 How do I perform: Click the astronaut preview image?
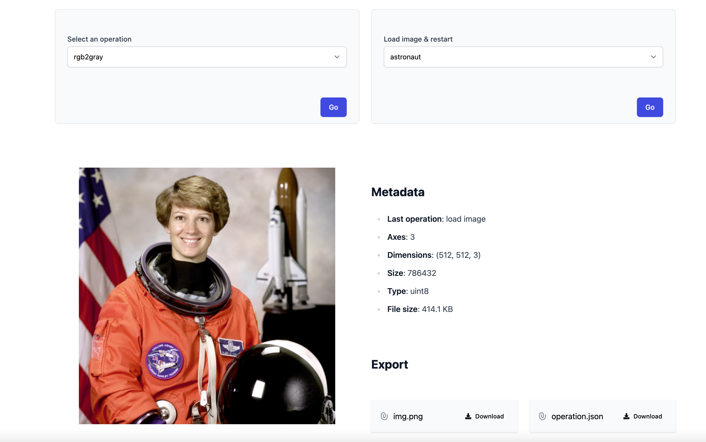207,296
